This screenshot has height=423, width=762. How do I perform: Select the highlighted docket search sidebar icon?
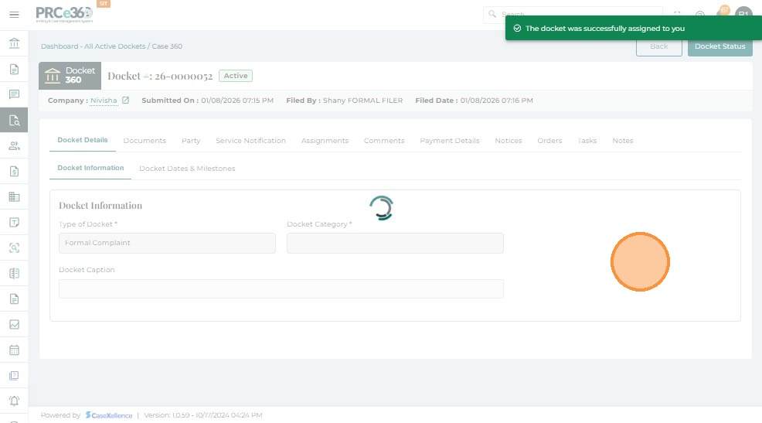coord(14,120)
